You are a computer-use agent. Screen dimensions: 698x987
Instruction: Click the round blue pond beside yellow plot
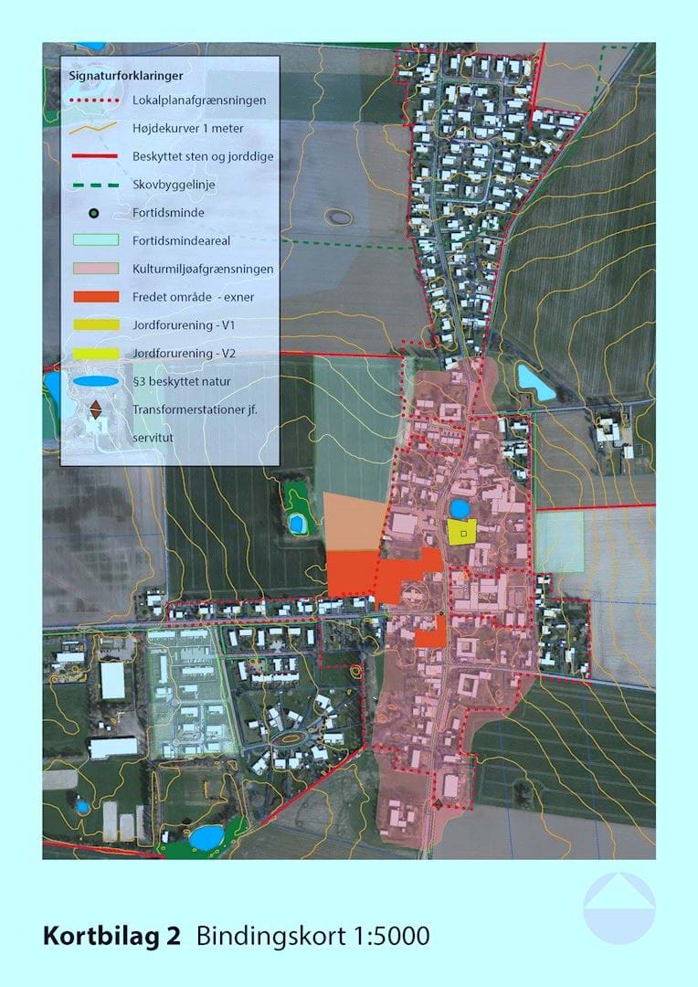pyautogui.click(x=459, y=508)
